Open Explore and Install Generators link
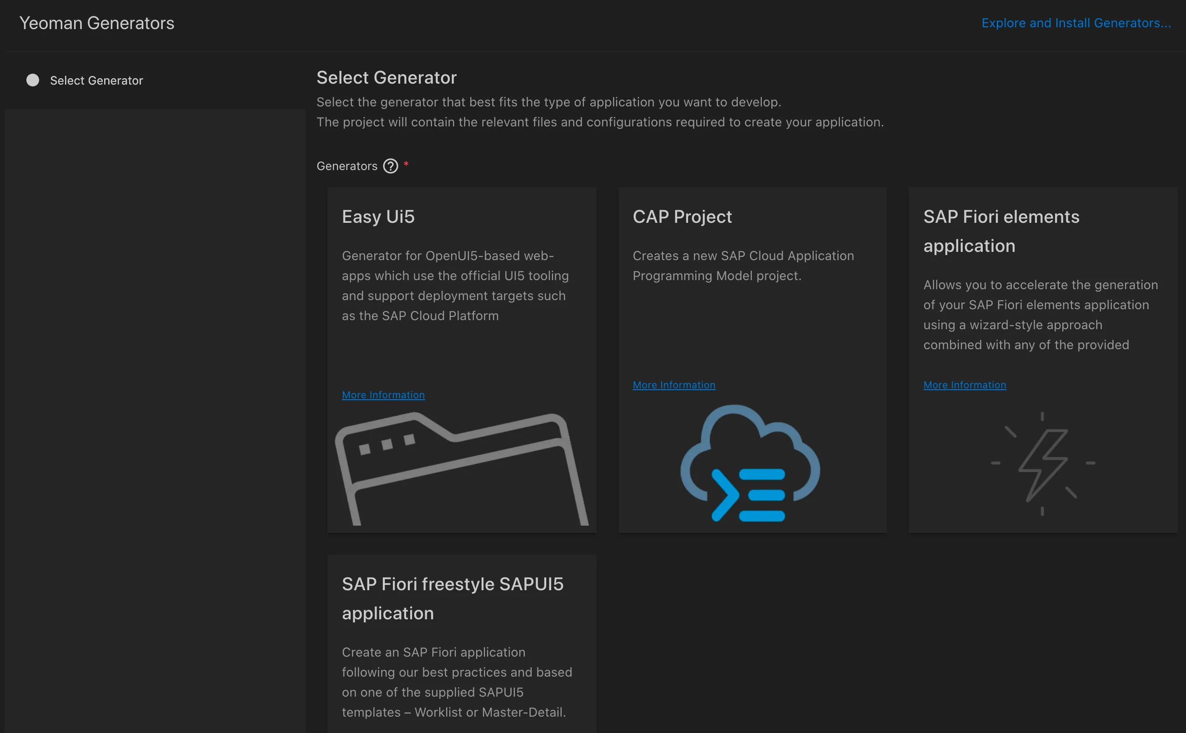Screen dimensions: 1186x733 [x=1075, y=23]
